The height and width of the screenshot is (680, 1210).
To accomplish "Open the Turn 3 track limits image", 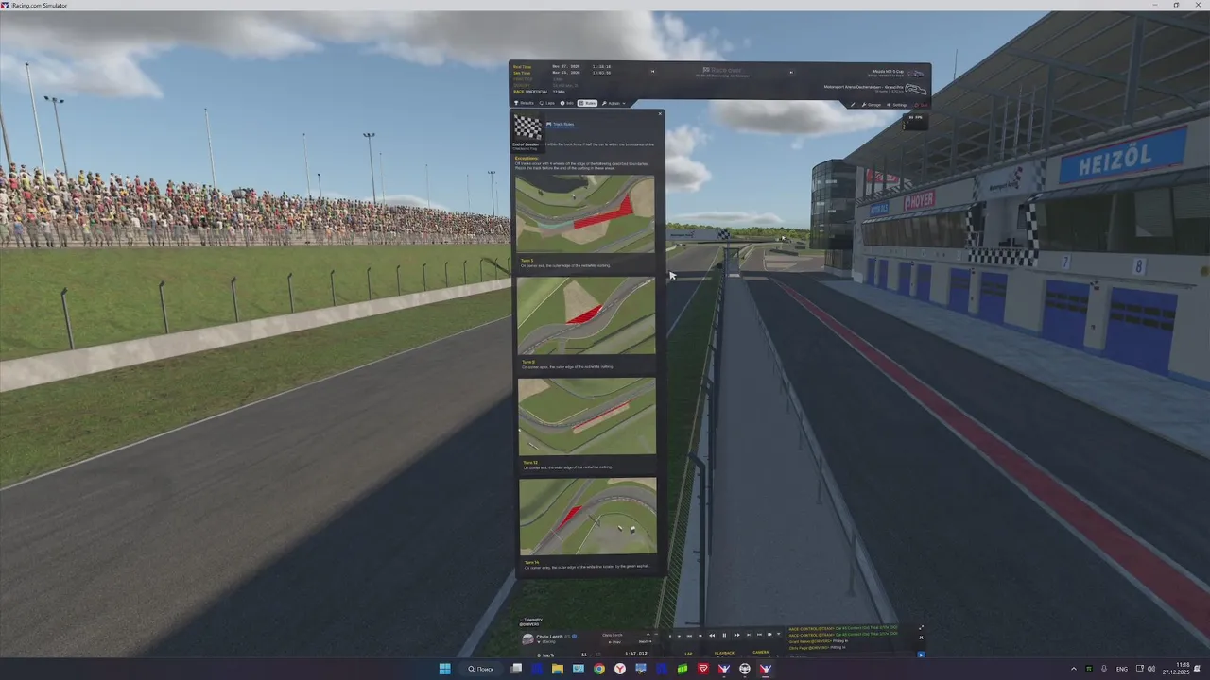I will pos(585,213).
